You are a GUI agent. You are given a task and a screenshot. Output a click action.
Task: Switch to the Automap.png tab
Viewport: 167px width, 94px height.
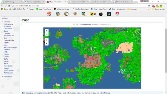pos(100,2)
